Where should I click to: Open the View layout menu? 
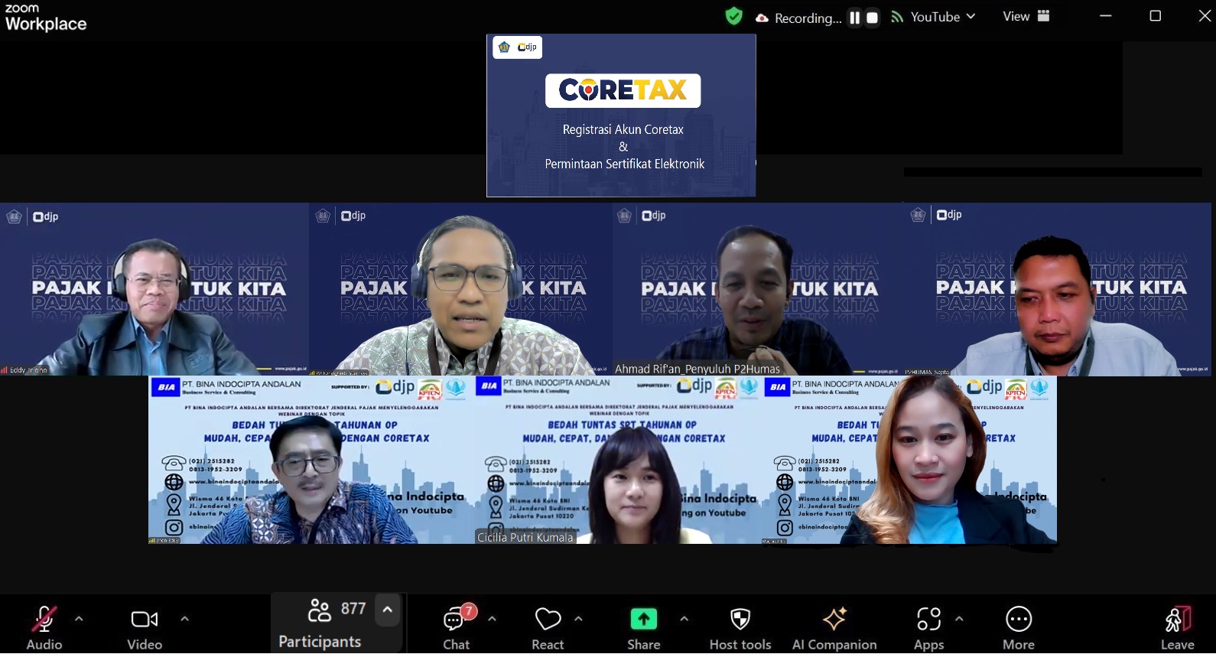pos(1026,17)
